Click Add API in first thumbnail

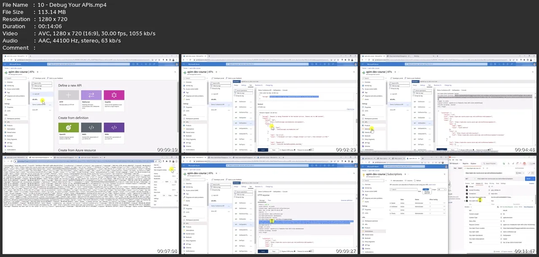coord(36,94)
